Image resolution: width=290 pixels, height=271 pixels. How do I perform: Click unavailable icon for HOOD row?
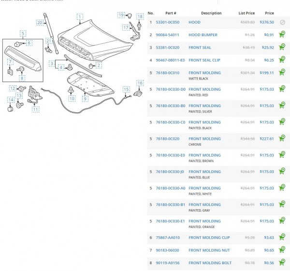(x=282, y=22)
